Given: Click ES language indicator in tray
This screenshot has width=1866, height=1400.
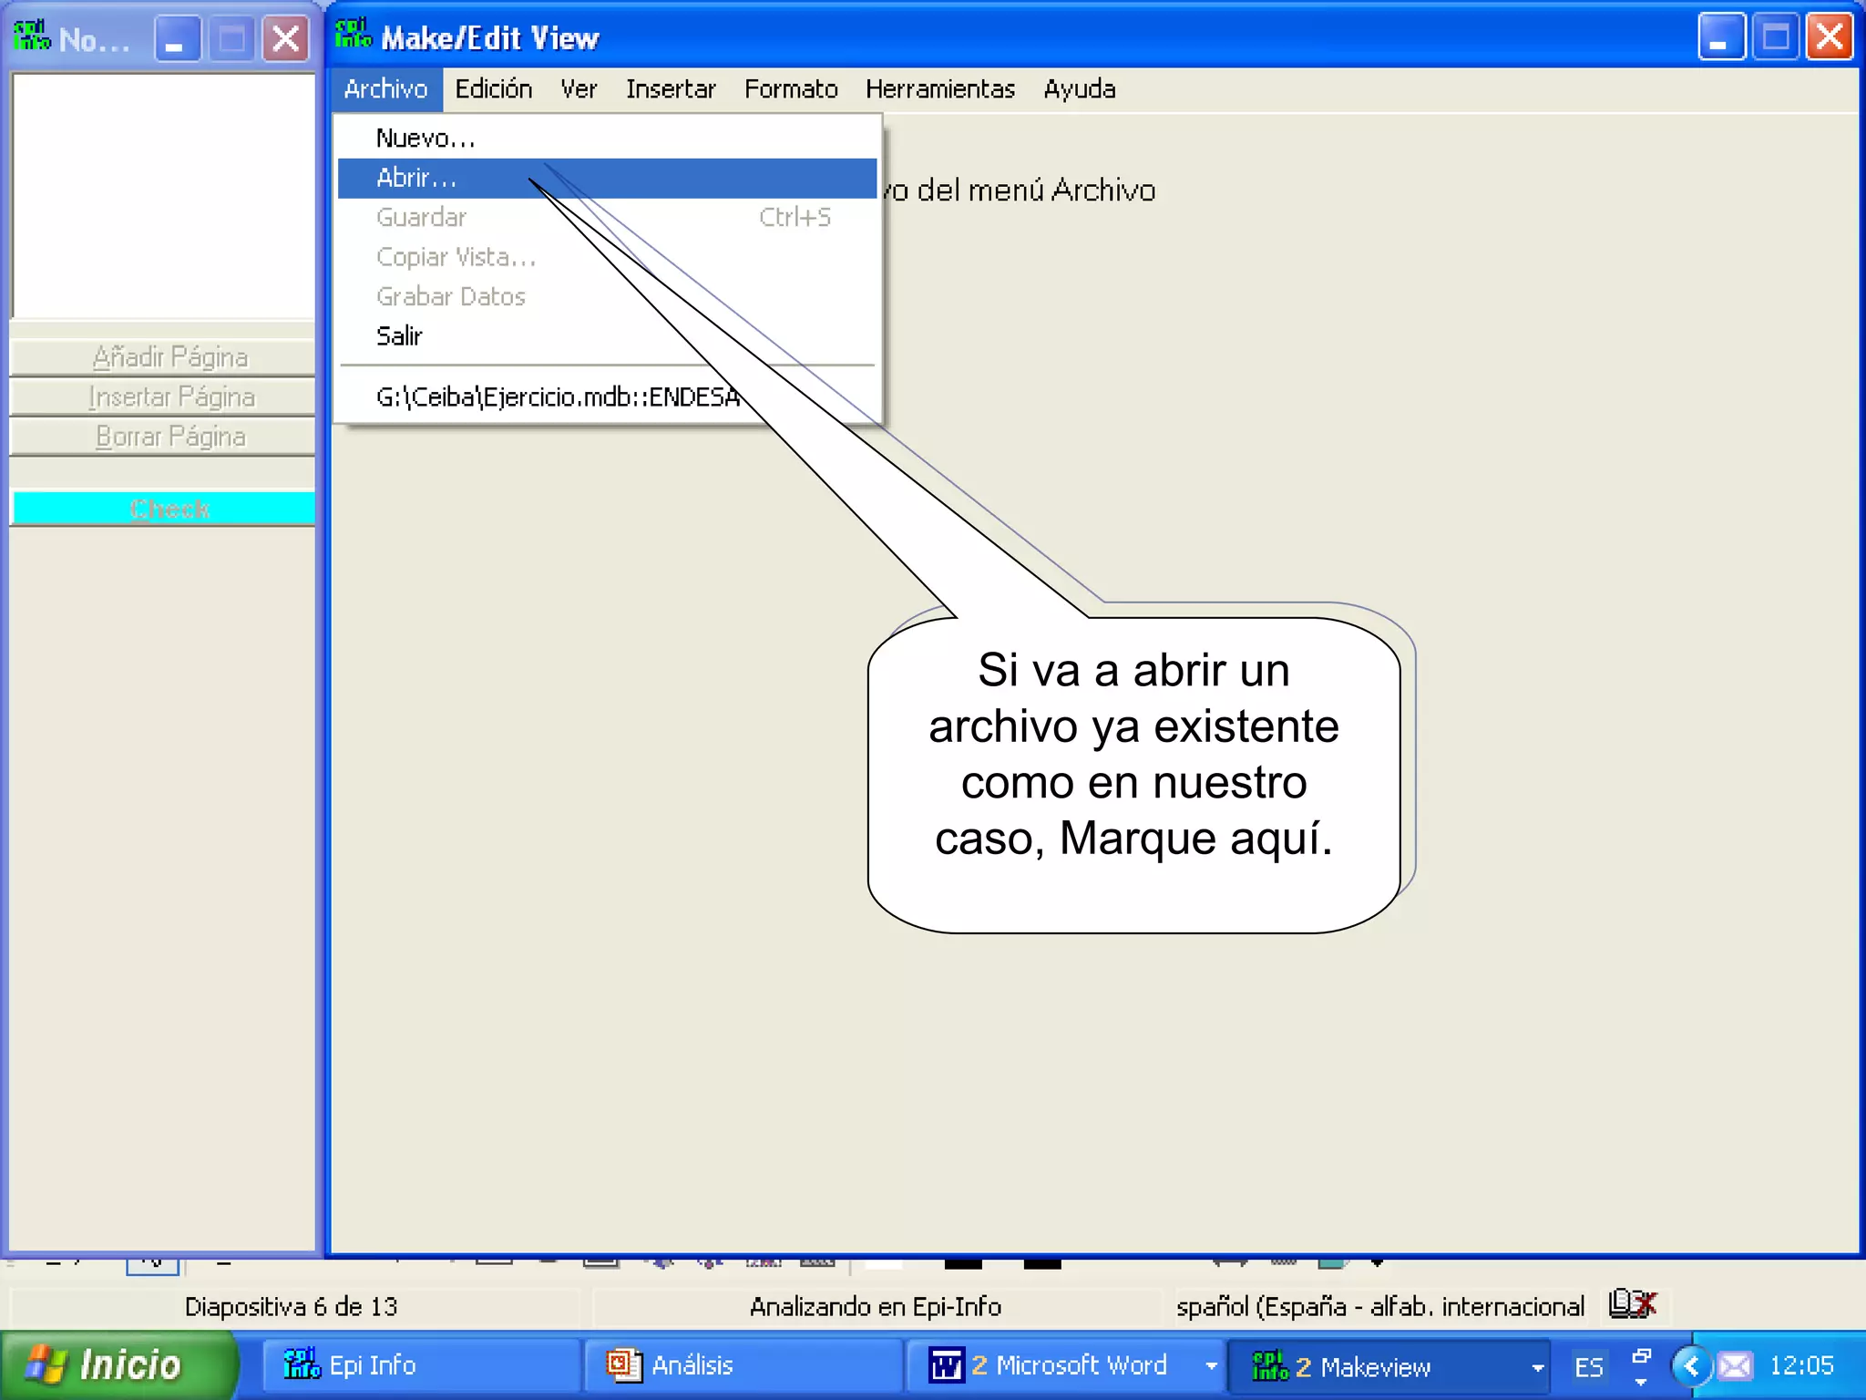Looking at the screenshot, I should coord(1588,1366).
